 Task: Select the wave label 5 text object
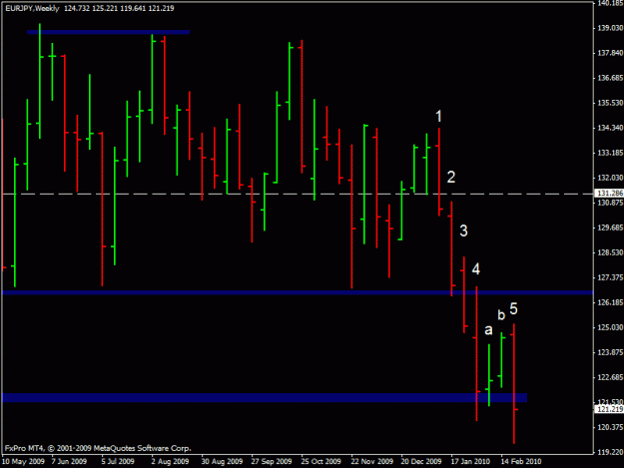click(514, 308)
